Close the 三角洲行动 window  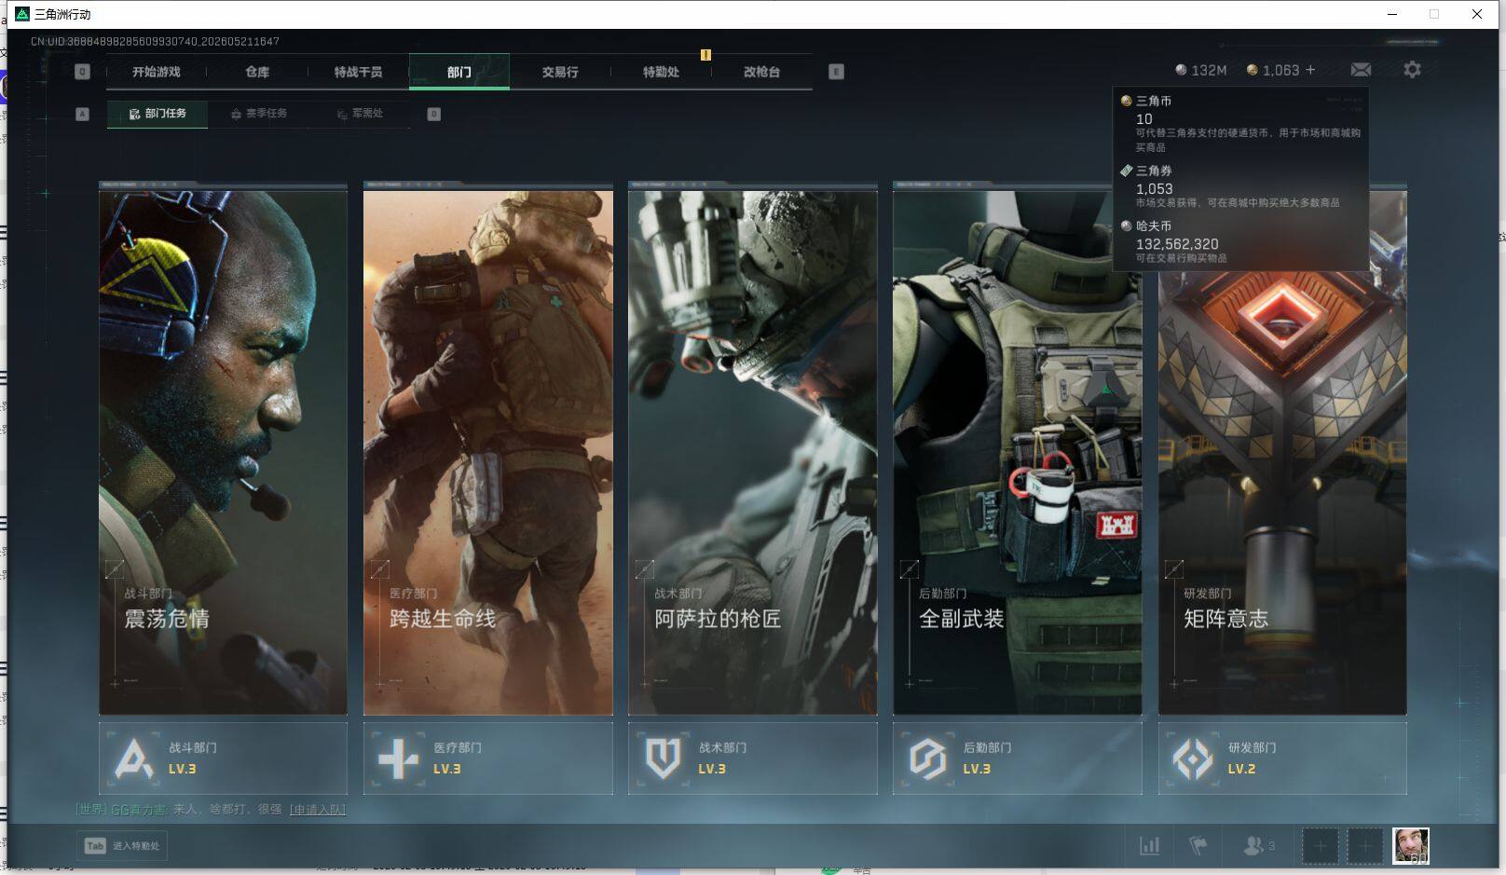[x=1477, y=14]
